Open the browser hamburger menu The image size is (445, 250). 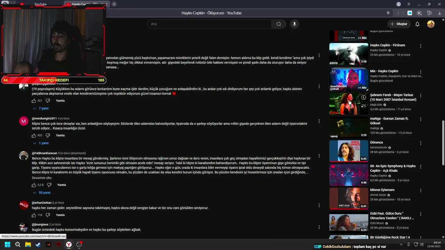tap(409, 4)
